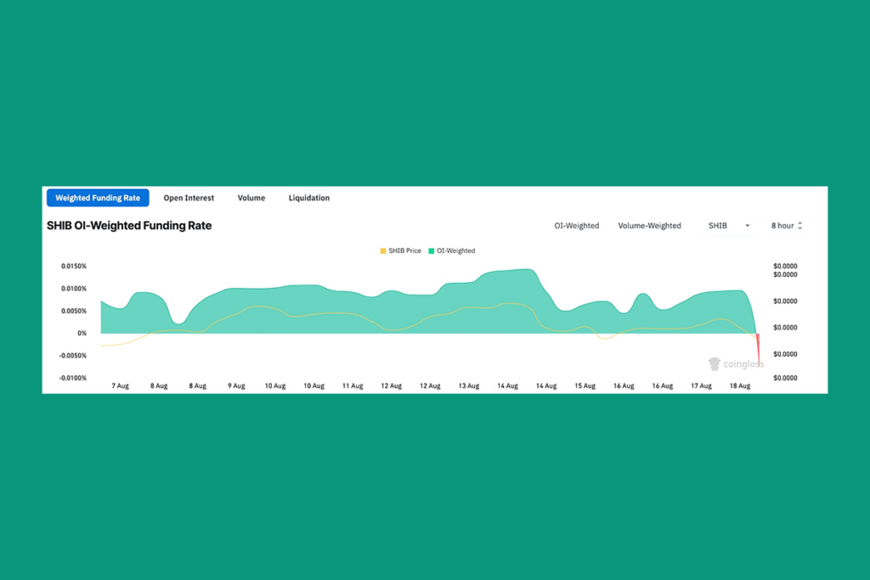Select the Weighted Funding Rate tab

tap(98, 198)
